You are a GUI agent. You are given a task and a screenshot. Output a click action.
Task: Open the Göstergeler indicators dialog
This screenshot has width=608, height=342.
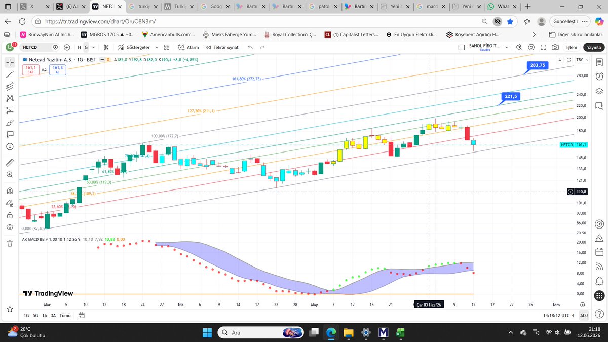tap(134, 47)
